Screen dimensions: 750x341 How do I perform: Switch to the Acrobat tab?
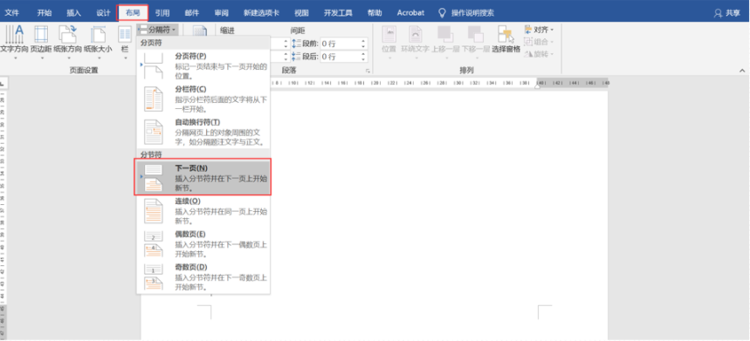click(x=410, y=13)
